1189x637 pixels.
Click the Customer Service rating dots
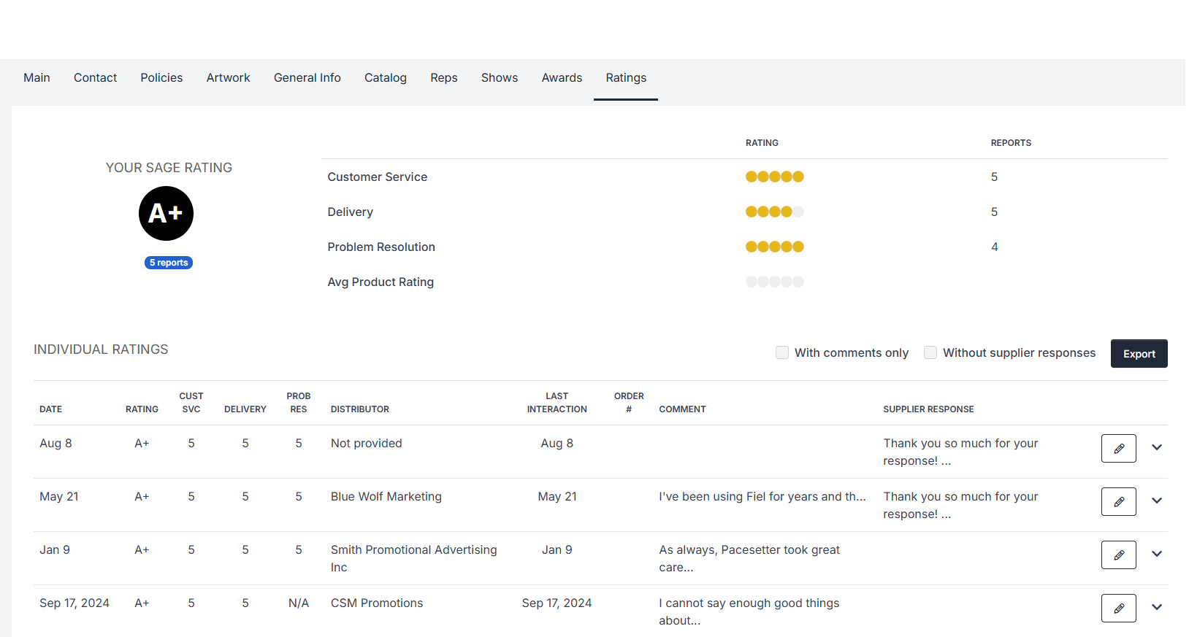click(x=774, y=177)
